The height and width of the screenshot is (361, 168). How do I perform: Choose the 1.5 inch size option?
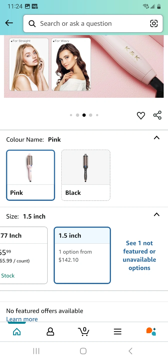point(82,255)
